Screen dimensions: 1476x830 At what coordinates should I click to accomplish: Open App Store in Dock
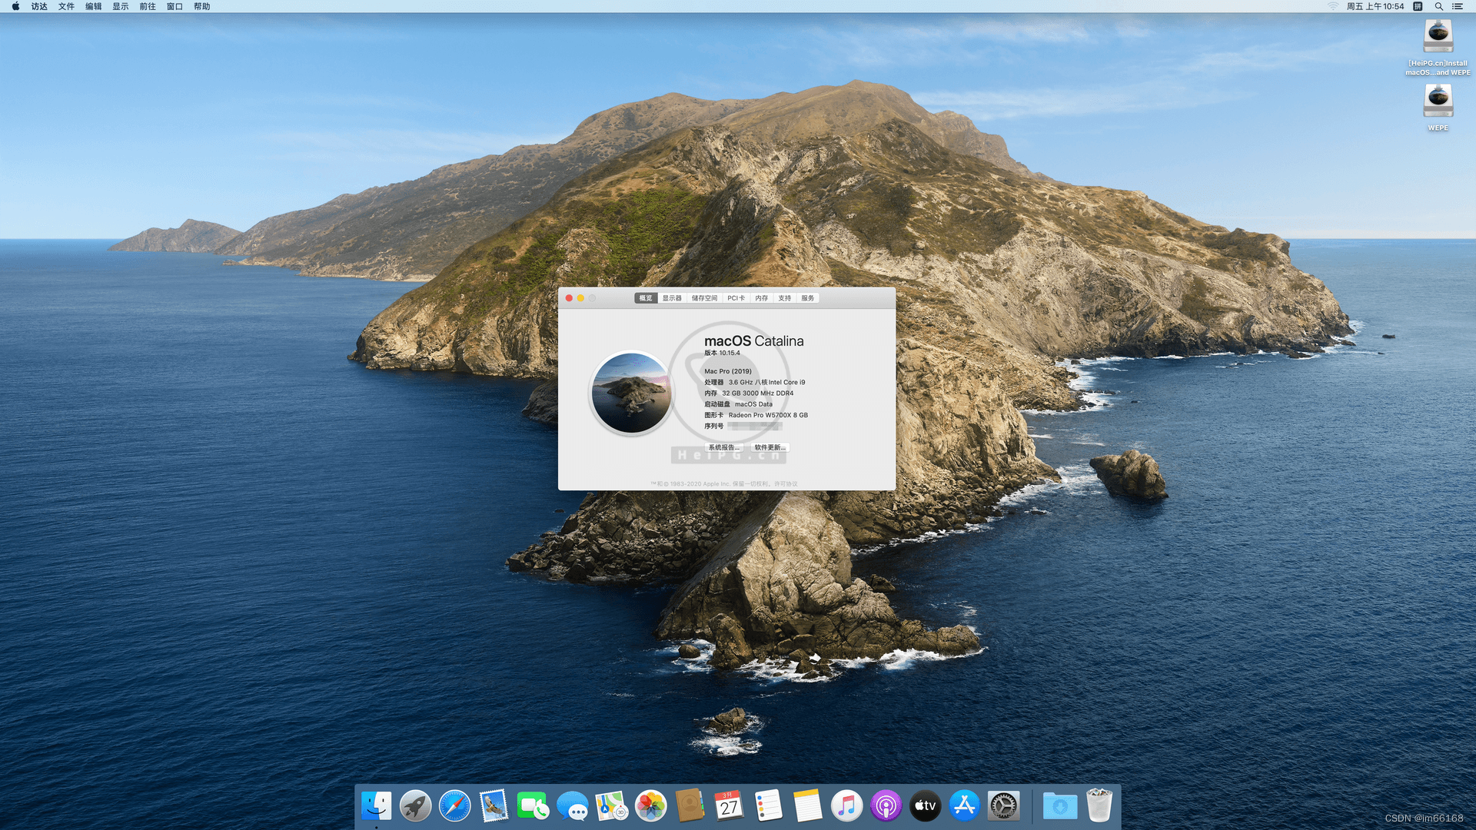tap(964, 806)
